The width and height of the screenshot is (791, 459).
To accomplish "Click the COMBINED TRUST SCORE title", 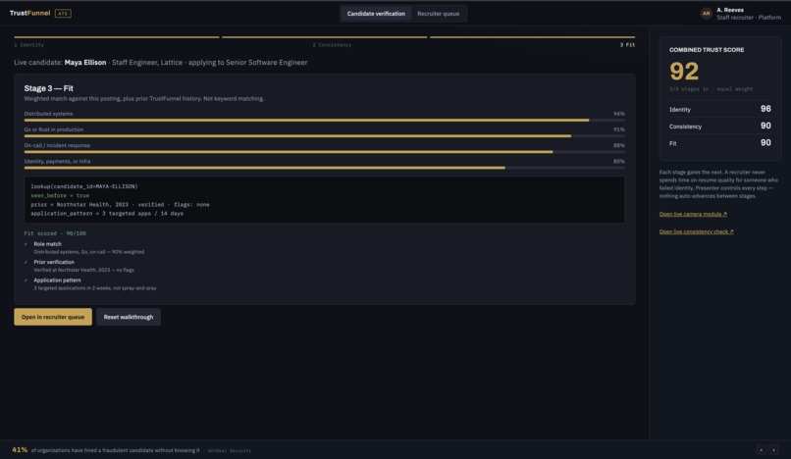I will pos(707,50).
